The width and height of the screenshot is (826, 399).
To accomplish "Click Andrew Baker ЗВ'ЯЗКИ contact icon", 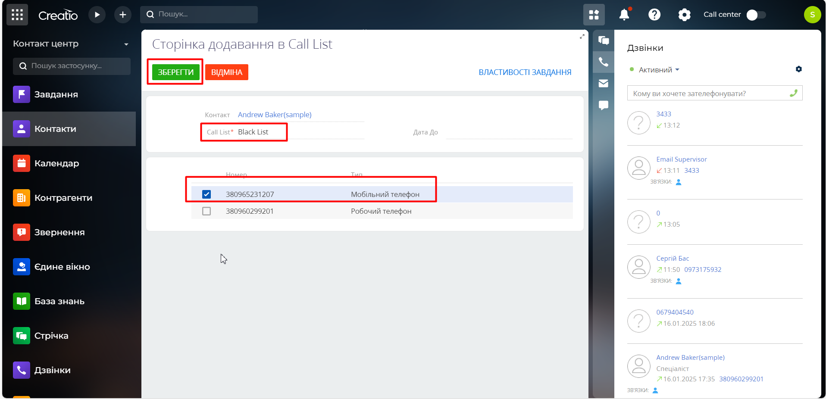I will pyautogui.click(x=655, y=390).
